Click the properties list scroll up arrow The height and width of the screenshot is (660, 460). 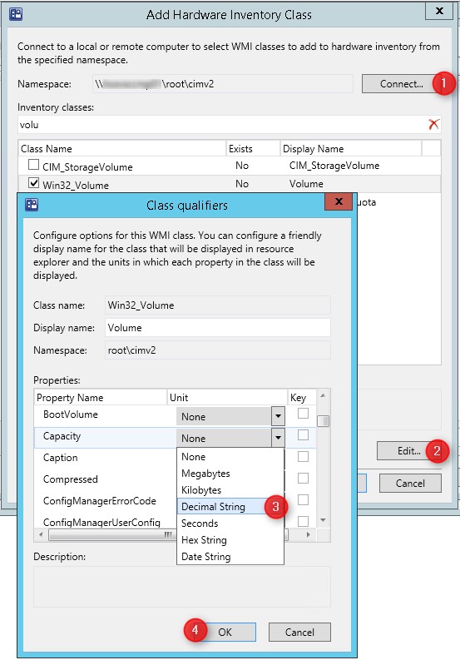point(323,395)
